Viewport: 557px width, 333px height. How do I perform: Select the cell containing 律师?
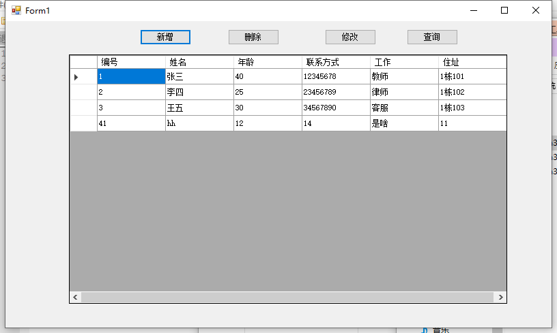point(404,92)
